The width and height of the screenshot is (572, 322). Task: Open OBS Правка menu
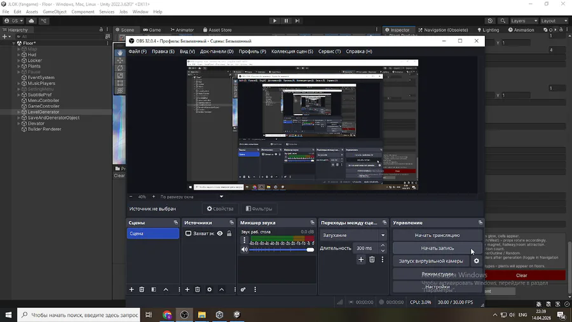pyautogui.click(x=163, y=52)
